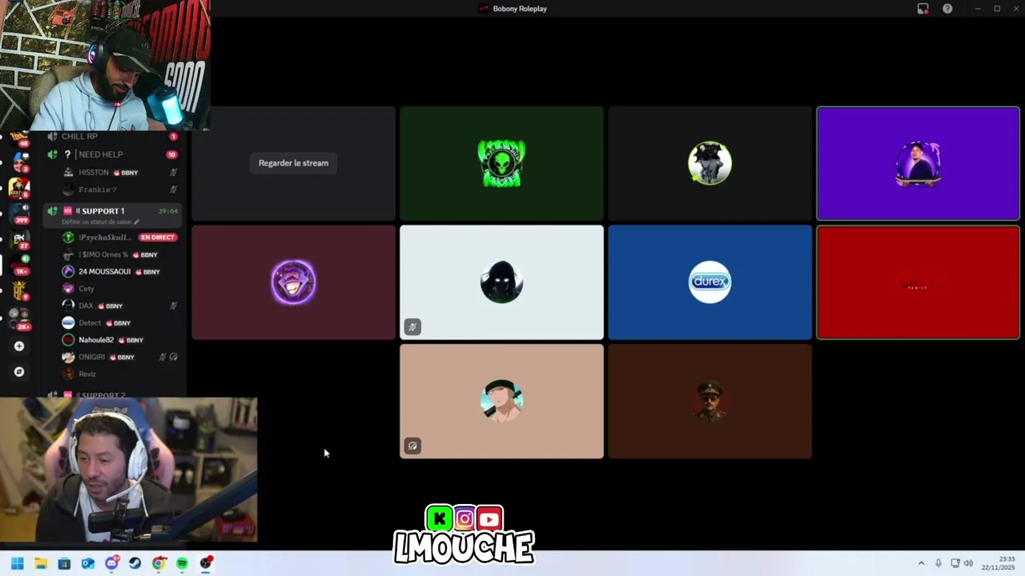
Task: Open the CHILL RP voice channel
Action: tap(112, 137)
